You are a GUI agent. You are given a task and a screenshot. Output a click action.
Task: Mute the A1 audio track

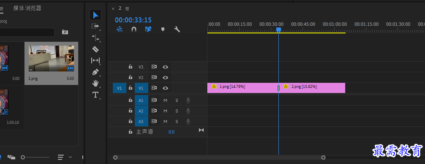point(165,100)
